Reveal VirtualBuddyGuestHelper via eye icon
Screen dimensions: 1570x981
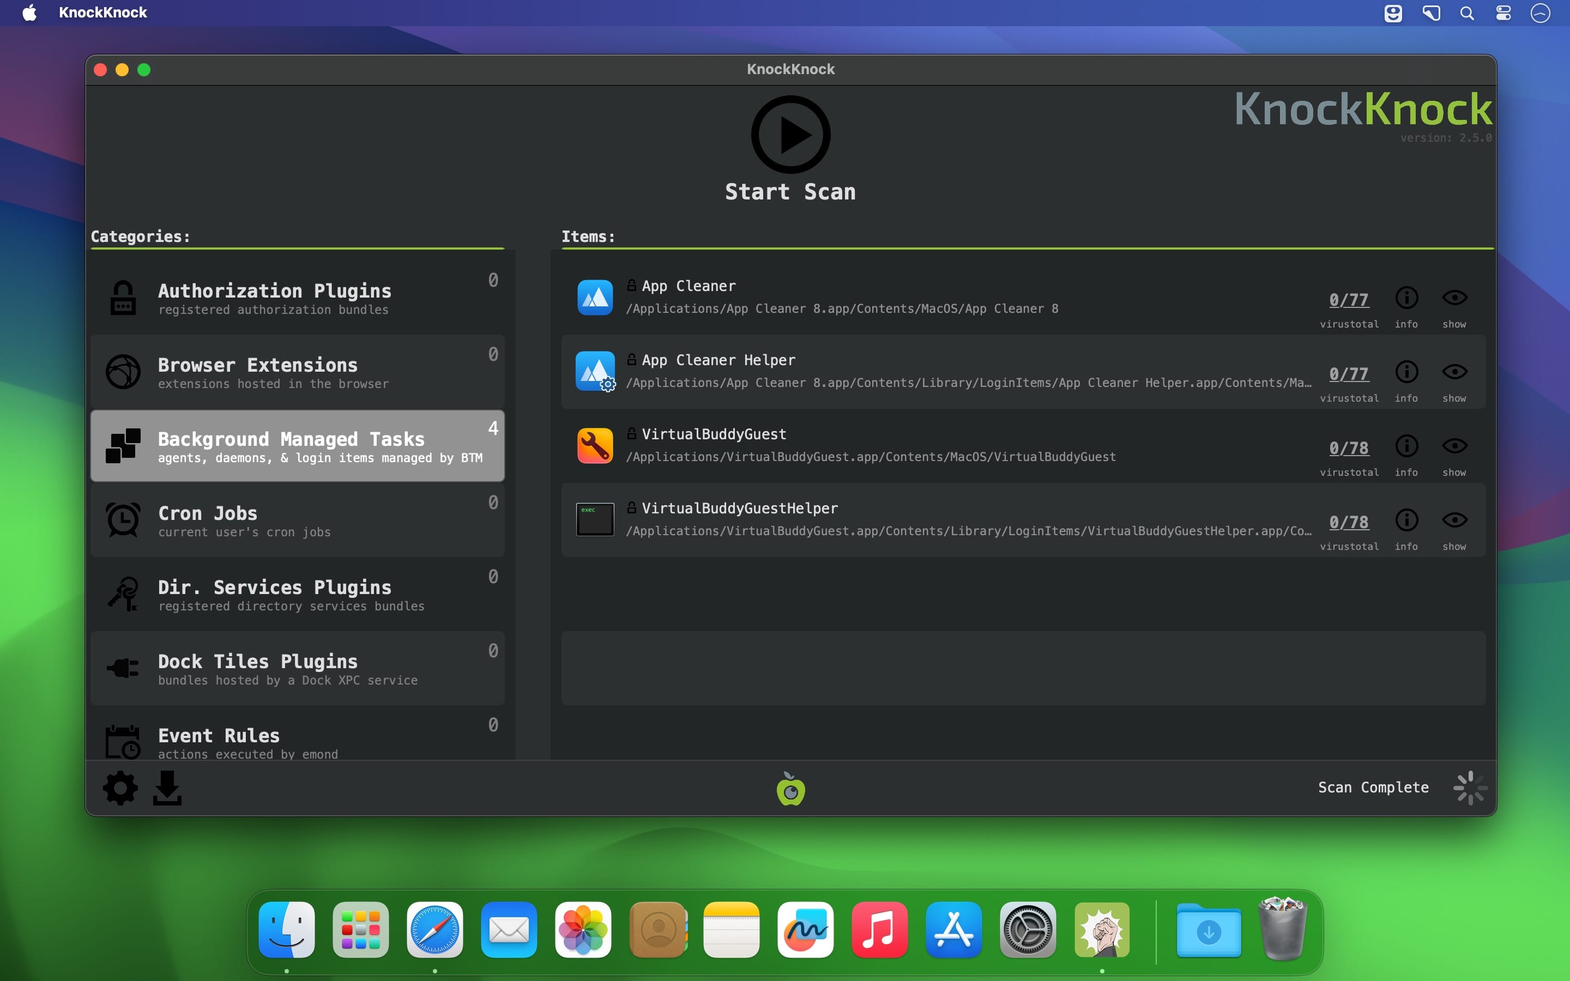pyautogui.click(x=1454, y=520)
